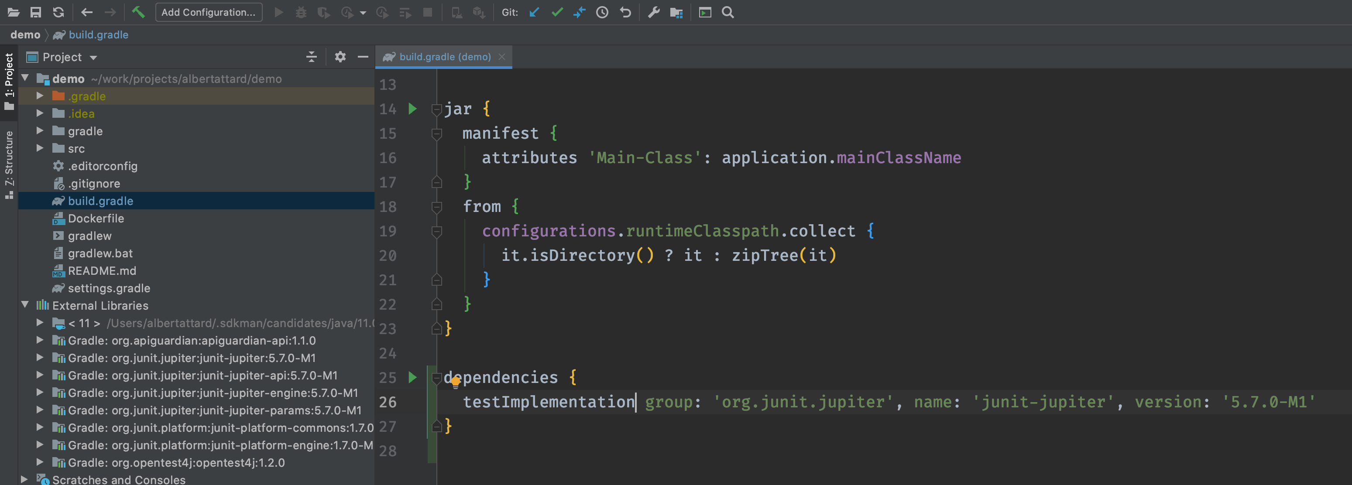
Task: Navigate back with the left arrow
Action: tap(87, 12)
